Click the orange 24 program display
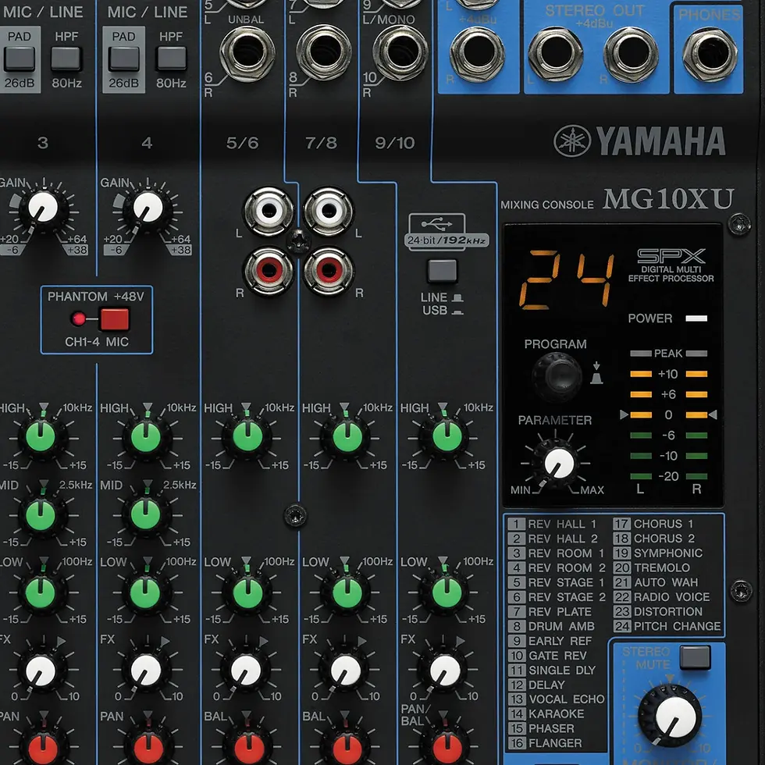Viewport: 765px width, 765px height. [x=568, y=280]
